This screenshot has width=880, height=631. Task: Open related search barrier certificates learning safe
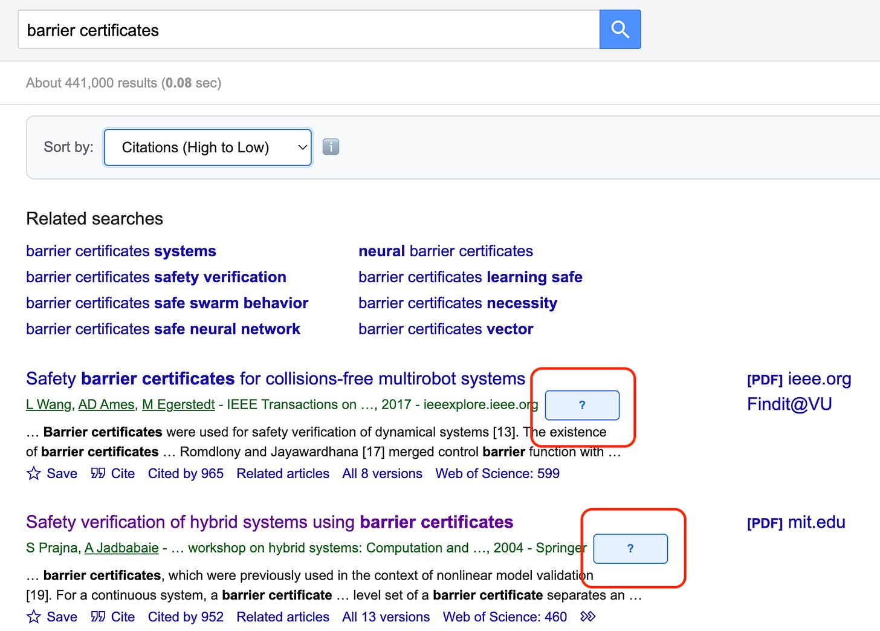(x=470, y=277)
